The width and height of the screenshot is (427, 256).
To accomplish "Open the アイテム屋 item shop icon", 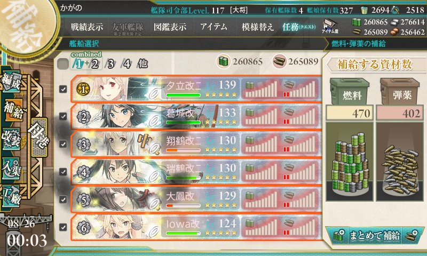I will click(x=330, y=26).
